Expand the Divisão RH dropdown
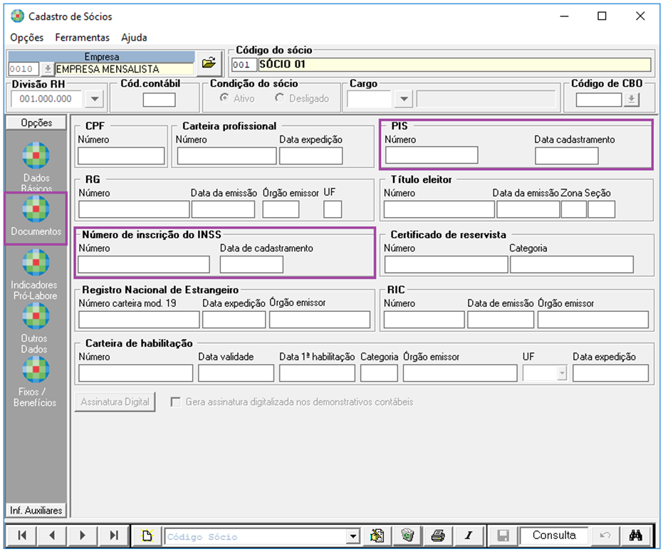Image resolution: width=663 pixels, height=554 pixels. tap(96, 100)
